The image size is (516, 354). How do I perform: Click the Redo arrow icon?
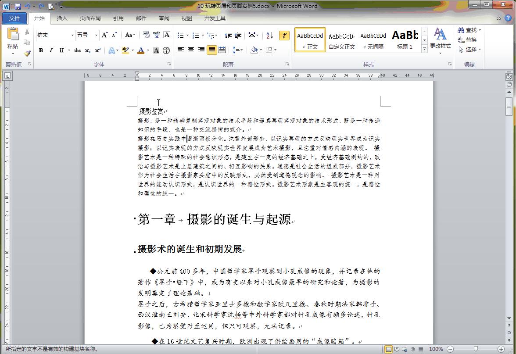point(41,6)
